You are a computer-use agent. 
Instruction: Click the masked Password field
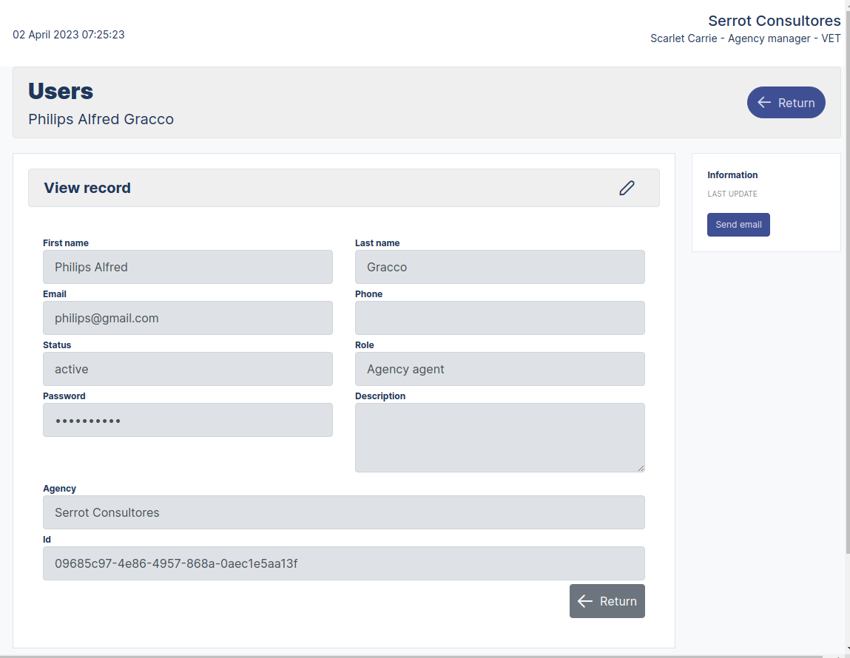click(187, 420)
